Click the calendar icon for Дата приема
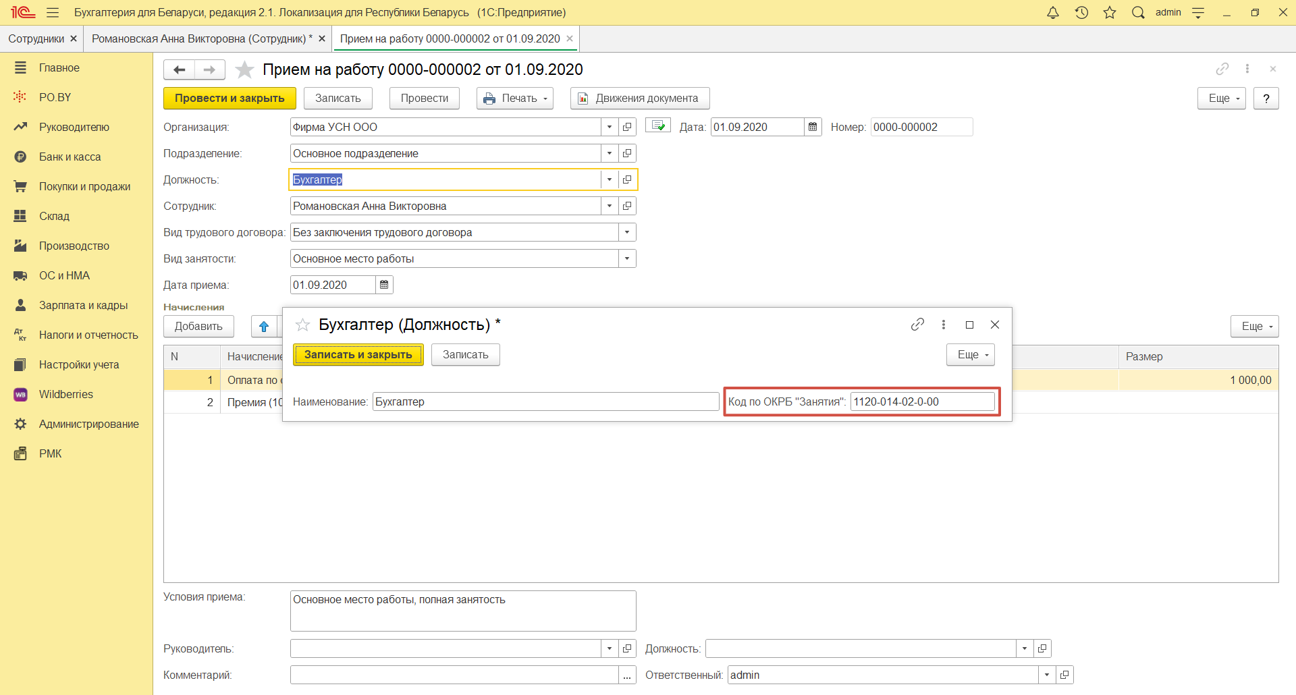 click(x=384, y=285)
